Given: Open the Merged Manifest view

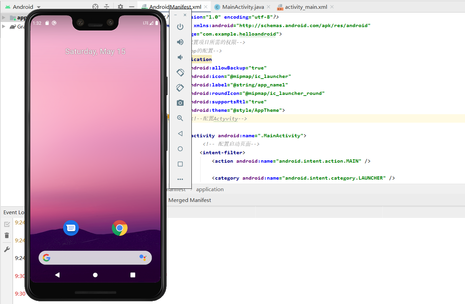Looking at the screenshot, I should [x=189, y=200].
